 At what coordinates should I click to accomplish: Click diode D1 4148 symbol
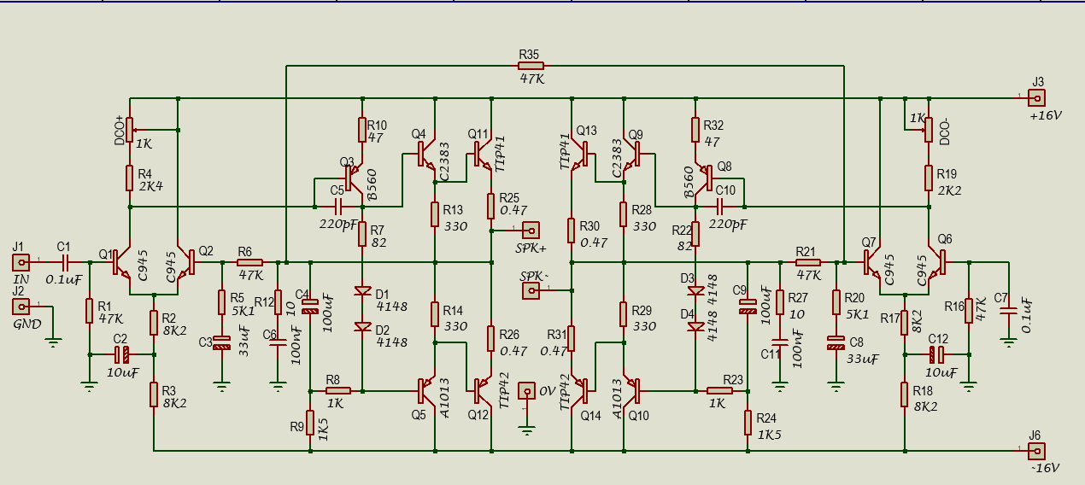tap(362, 291)
